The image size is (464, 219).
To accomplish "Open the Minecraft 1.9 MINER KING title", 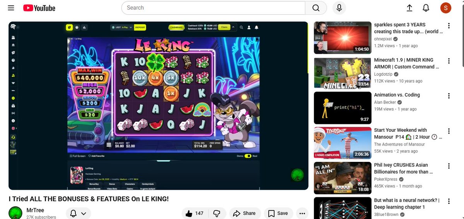I will point(407,63).
